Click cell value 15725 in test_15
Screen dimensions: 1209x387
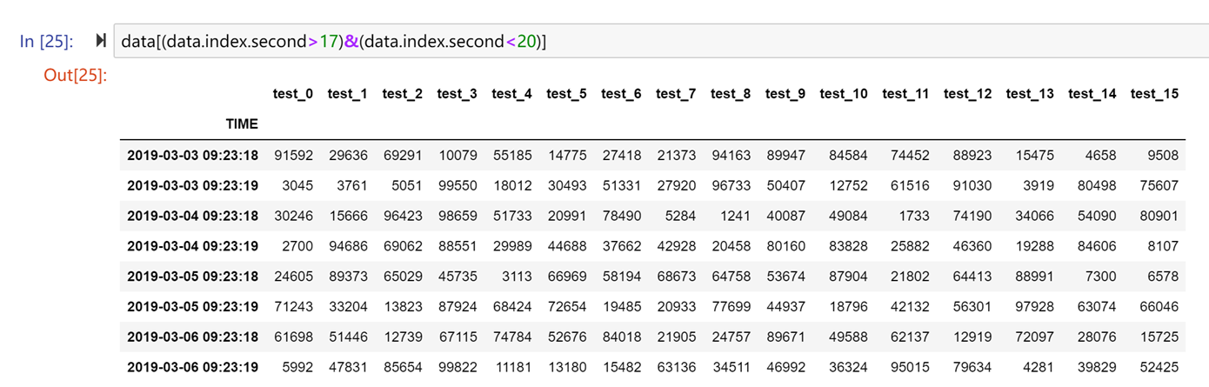tap(1159, 338)
